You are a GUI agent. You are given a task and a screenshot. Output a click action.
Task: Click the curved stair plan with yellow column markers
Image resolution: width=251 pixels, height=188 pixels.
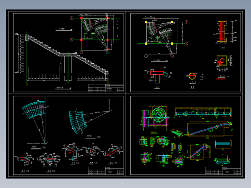[163, 37]
